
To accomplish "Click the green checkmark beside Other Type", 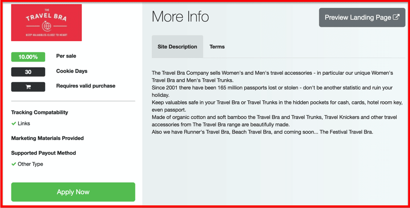I will pos(14,164).
